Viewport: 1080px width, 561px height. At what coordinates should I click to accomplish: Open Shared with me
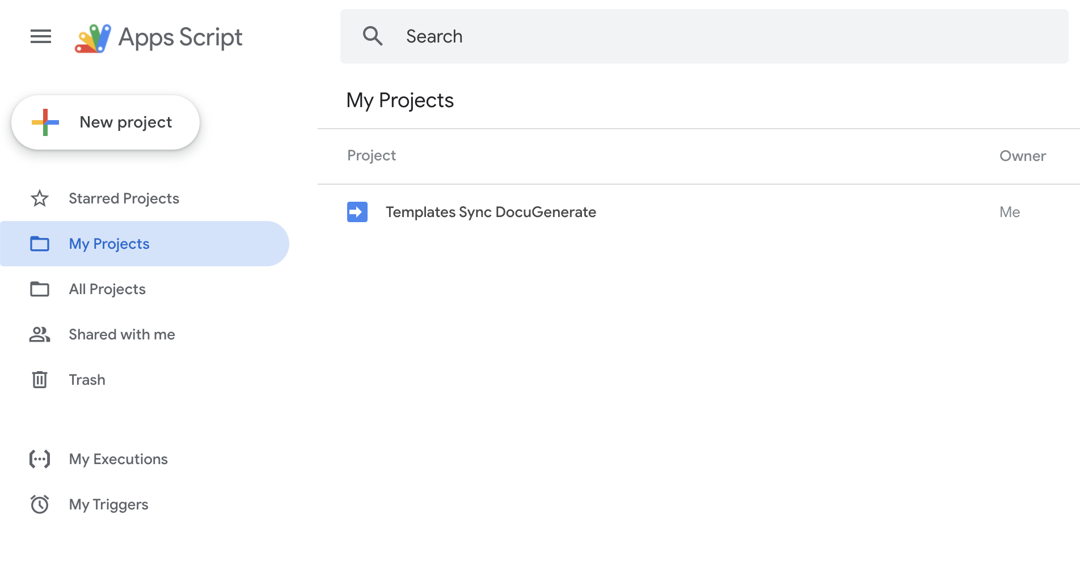(122, 334)
